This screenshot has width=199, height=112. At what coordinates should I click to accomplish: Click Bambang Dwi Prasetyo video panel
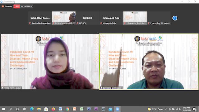149,62
